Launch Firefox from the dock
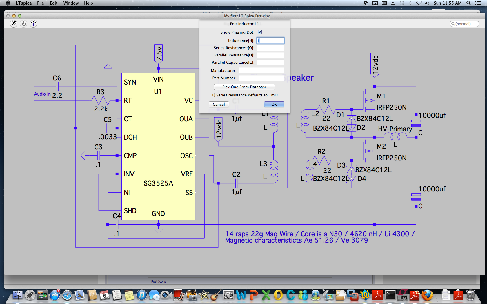This screenshot has width=487, height=304. (x=427, y=295)
